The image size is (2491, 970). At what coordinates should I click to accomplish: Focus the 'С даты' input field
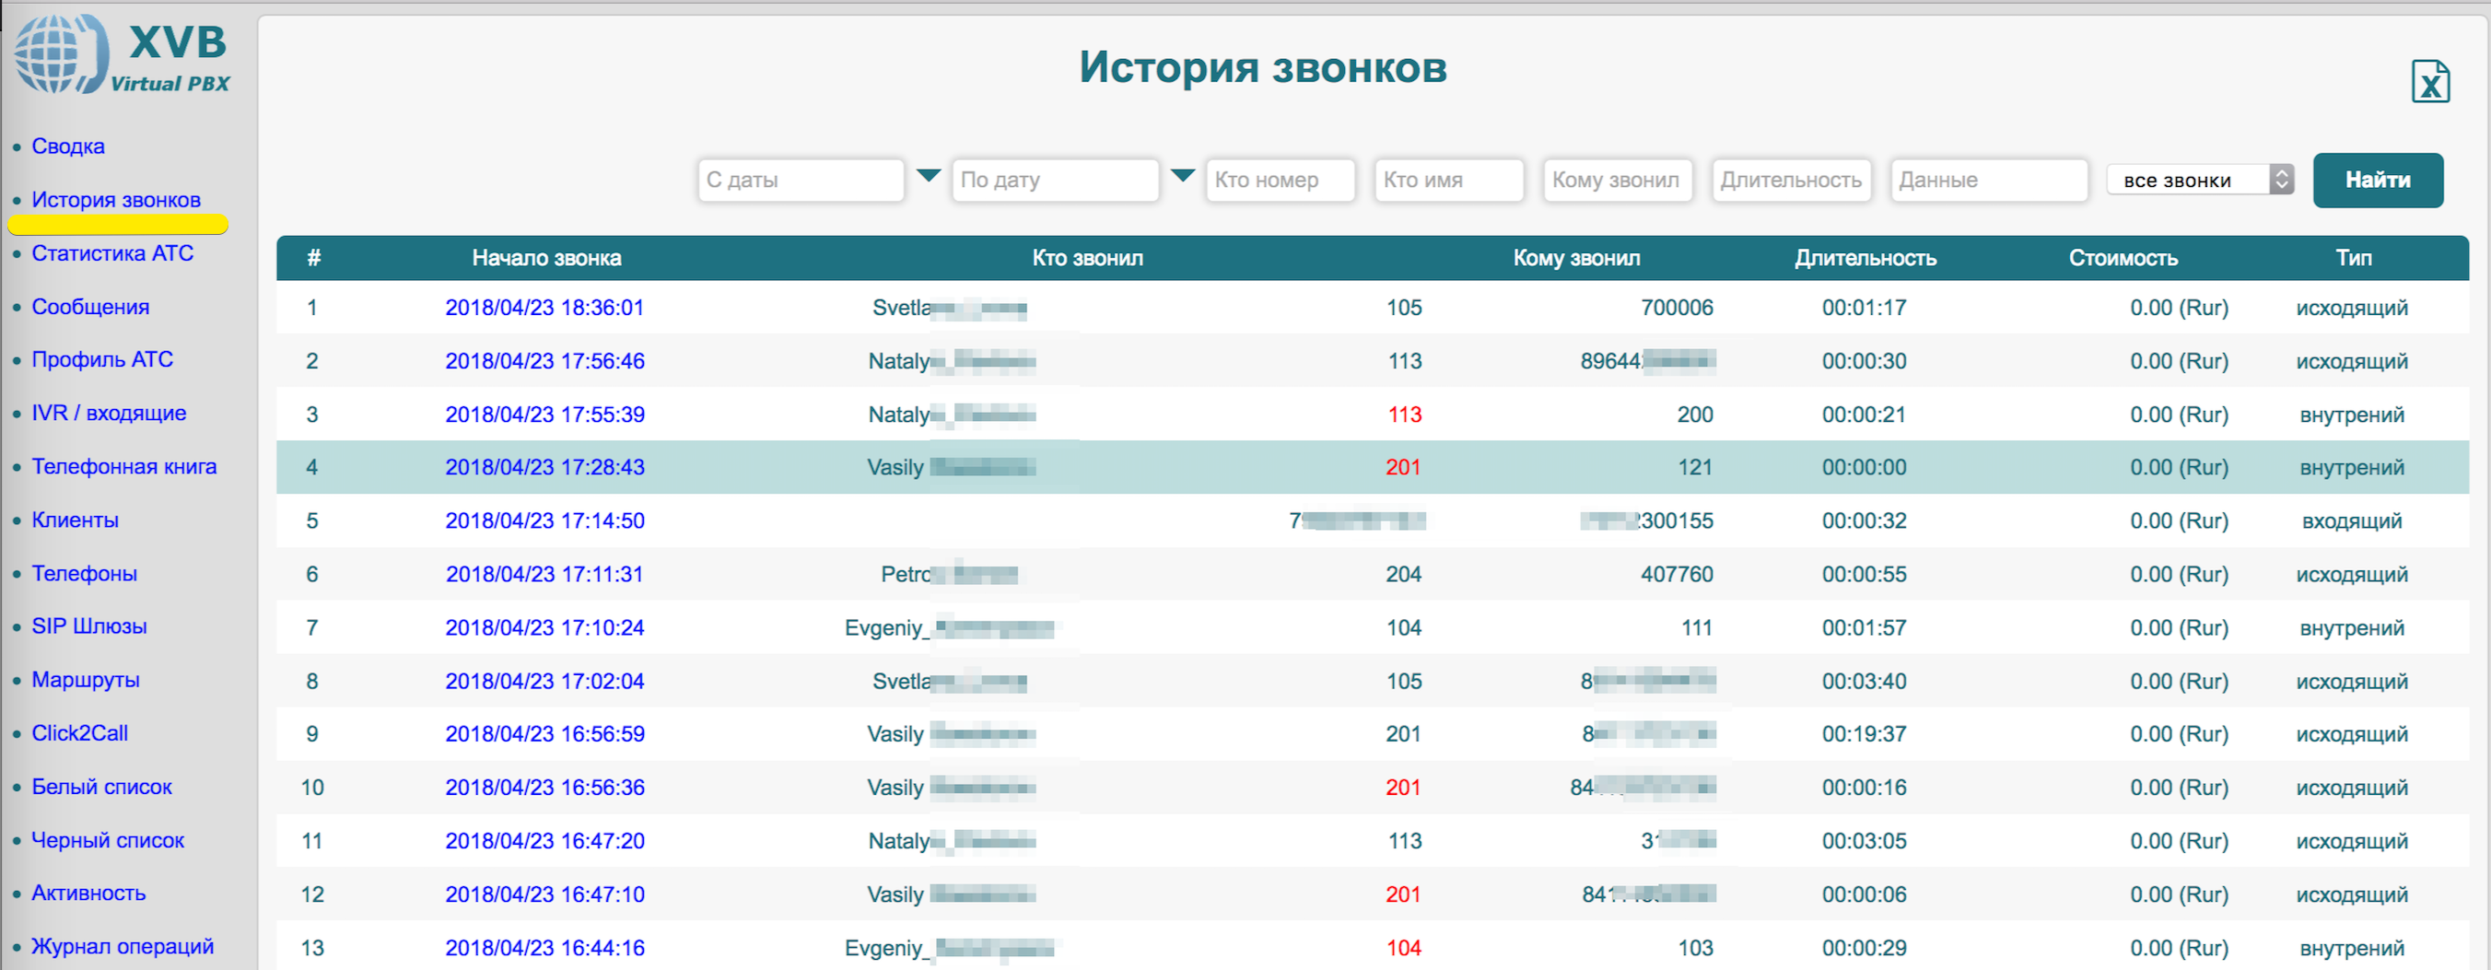click(x=800, y=180)
